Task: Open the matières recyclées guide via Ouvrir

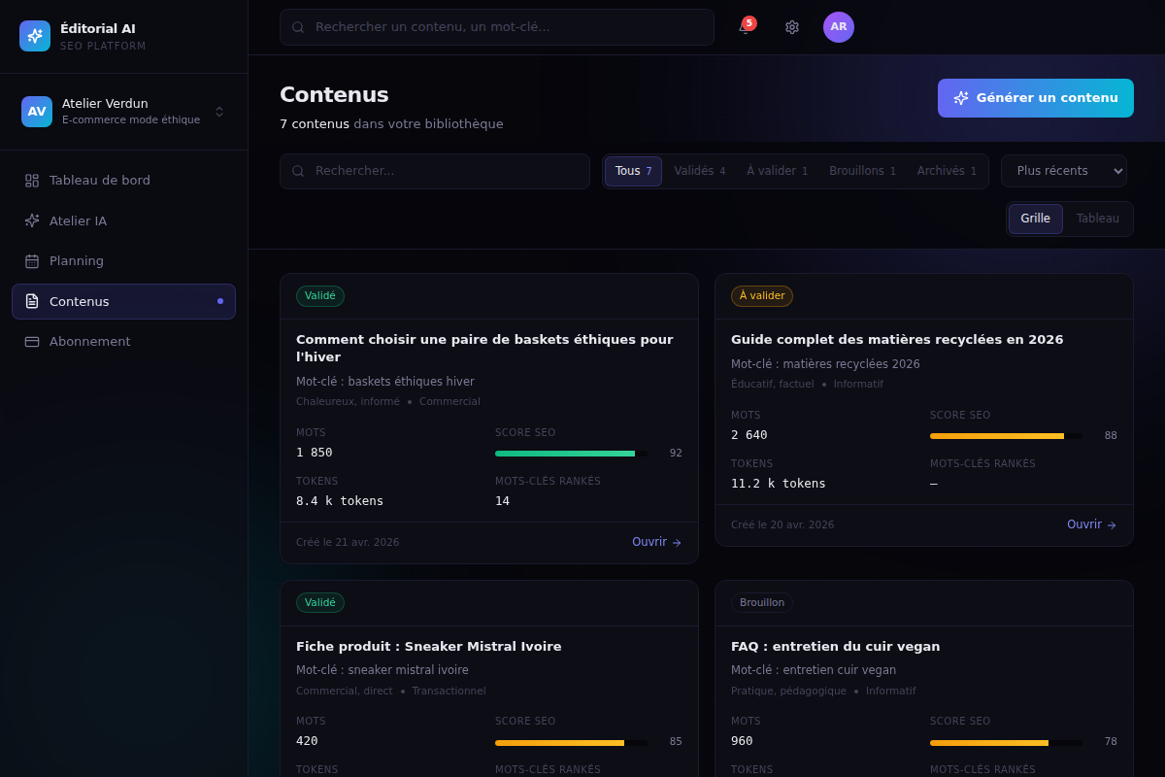Action: point(1091,525)
